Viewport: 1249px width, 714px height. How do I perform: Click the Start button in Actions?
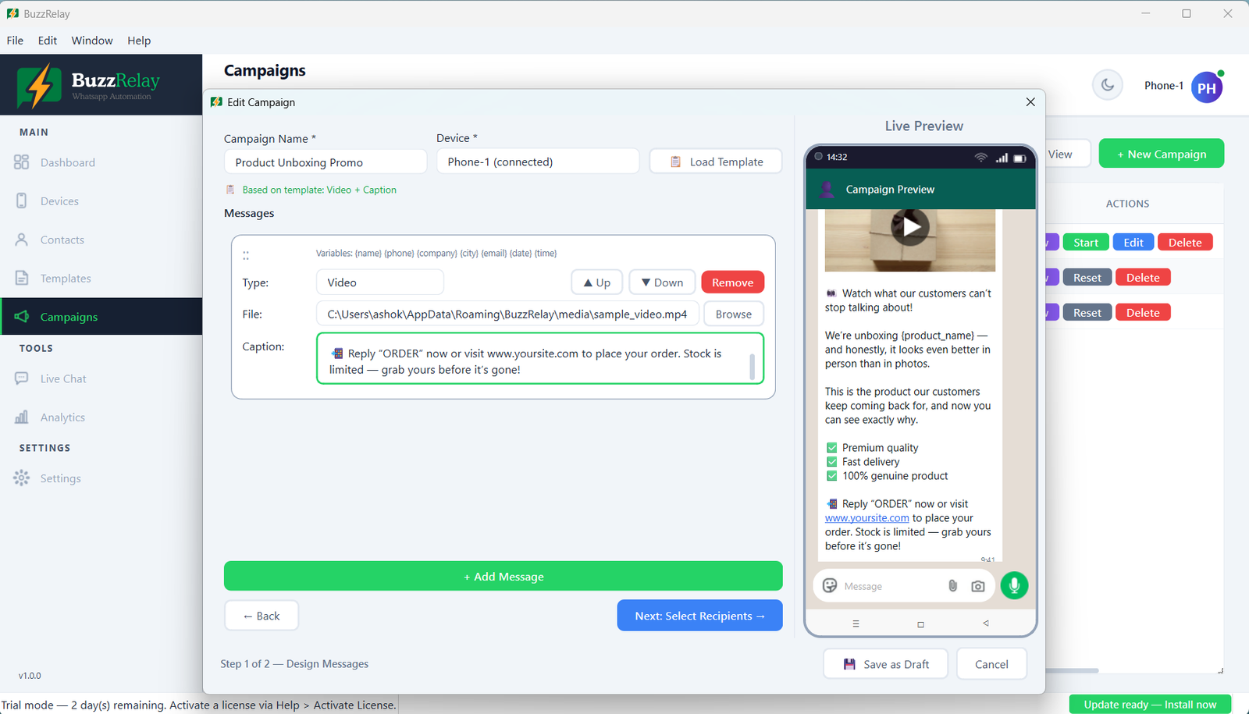(x=1085, y=243)
